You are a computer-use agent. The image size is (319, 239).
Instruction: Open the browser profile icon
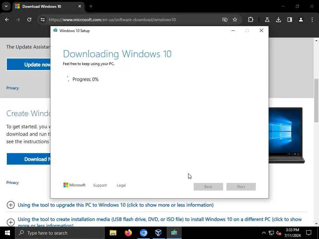pyautogui.click(x=301, y=20)
